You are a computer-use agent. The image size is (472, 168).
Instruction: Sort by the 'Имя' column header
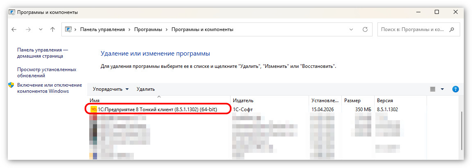(x=159, y=101)
